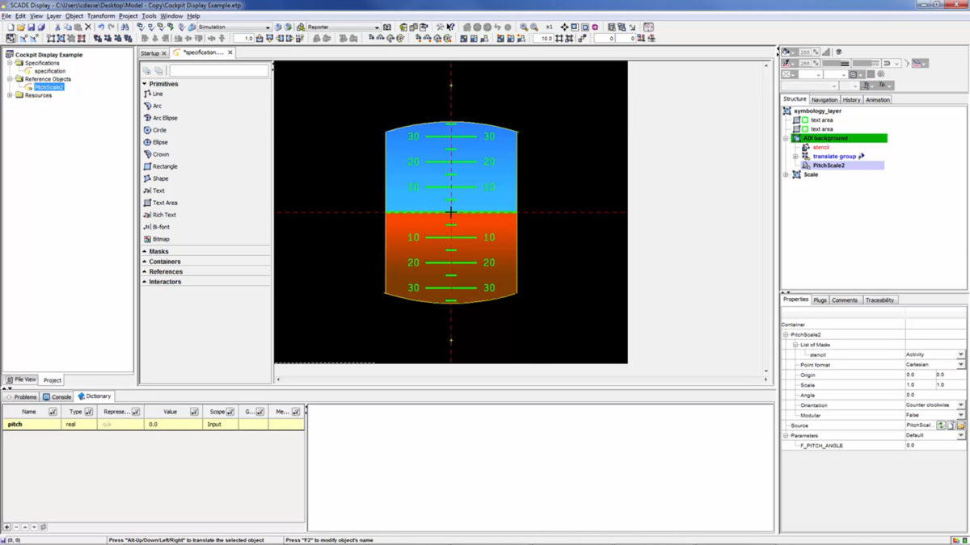
Task: Pick the Circle primitive tool
Action: point(147,130)
